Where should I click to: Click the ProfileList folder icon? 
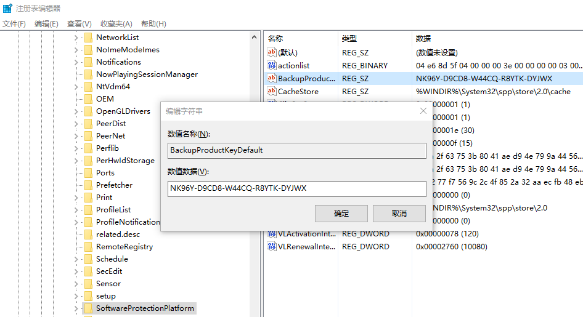click(88, 210)
